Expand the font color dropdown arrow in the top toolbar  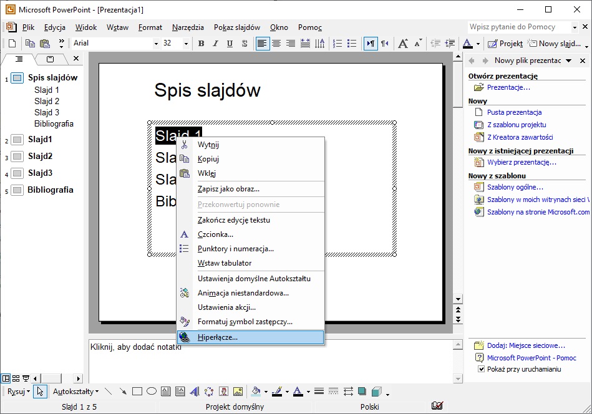(478, 44)
